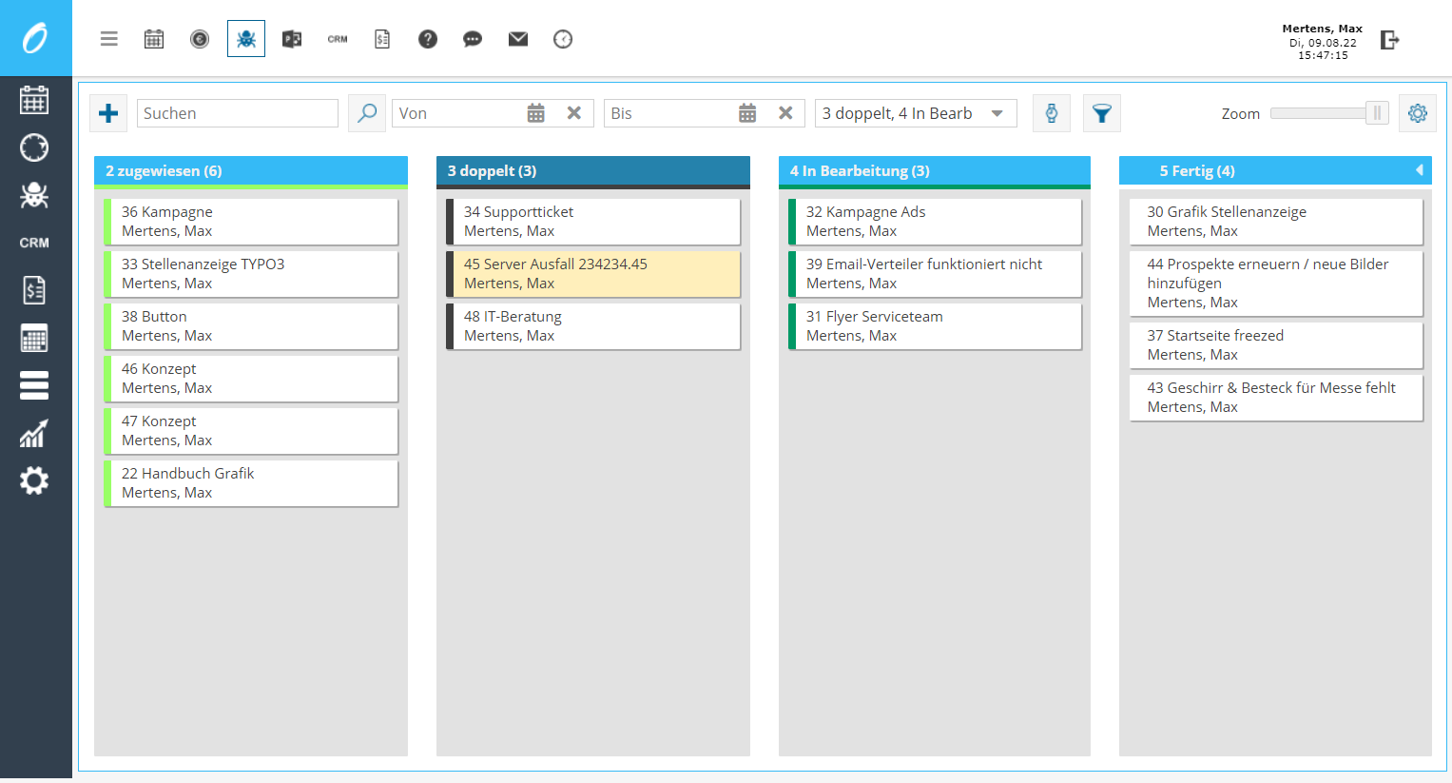Open the ticket bug module in the toolbar
The width and height of the screenshot is (1452, 783).
(x=246, y=38)
